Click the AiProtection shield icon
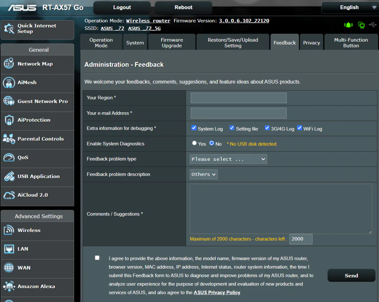The image size is (379, 302). (9, 120)
